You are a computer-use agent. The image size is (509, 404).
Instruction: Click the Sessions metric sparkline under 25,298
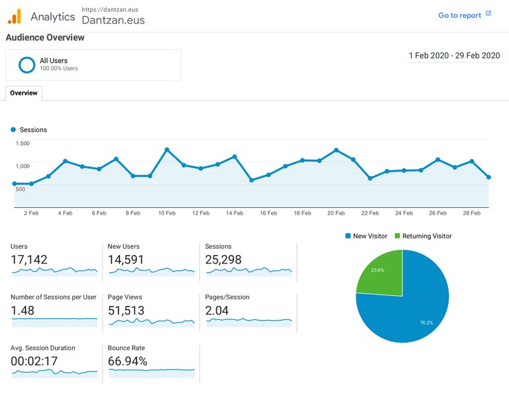[249, 270]
